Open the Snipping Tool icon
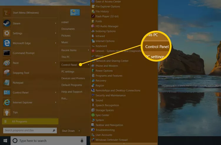Screen dimensions: 221x145 7,73
